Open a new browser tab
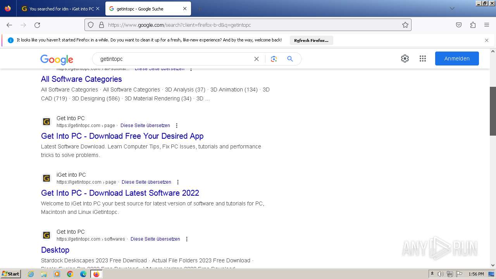The width and height of the screenshot is (496, 279). click(199, 9)
